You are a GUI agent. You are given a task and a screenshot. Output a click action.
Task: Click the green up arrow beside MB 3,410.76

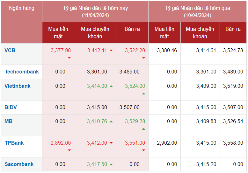(111, 121)
